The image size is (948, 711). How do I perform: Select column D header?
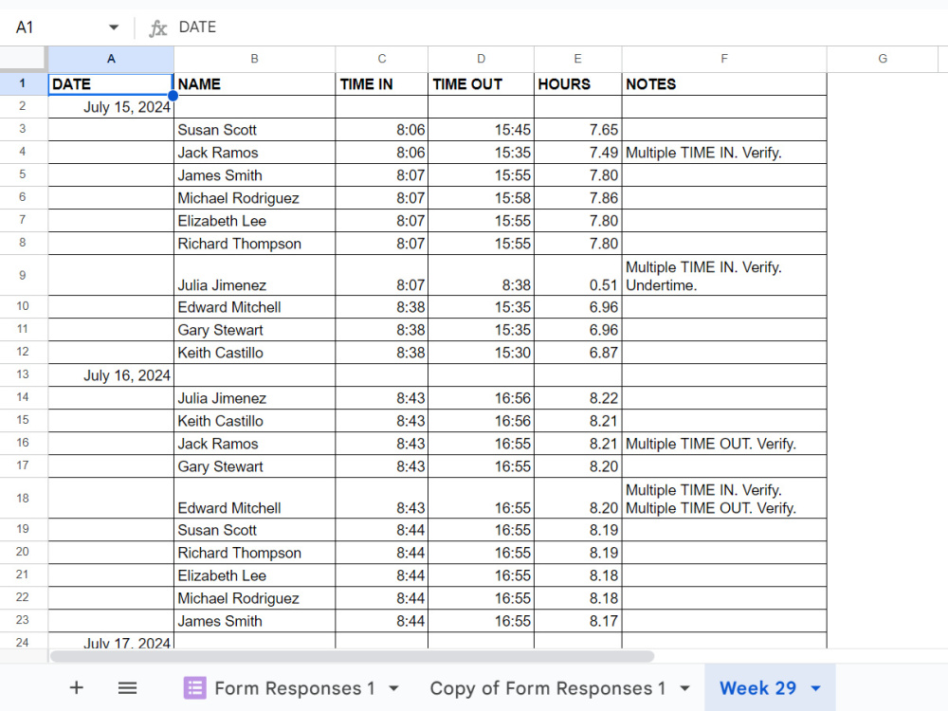(481, 59)
